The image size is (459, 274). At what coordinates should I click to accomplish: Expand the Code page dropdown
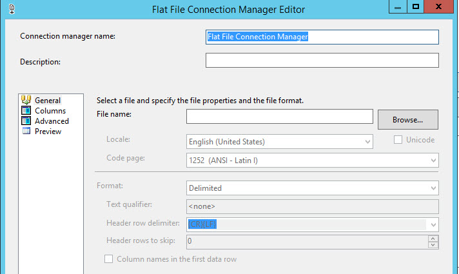coord(433,160)
